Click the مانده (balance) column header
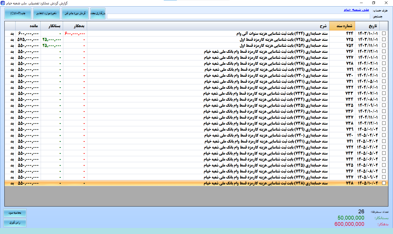This screenshot has height=234, width=393. click(x=28, y=26)
